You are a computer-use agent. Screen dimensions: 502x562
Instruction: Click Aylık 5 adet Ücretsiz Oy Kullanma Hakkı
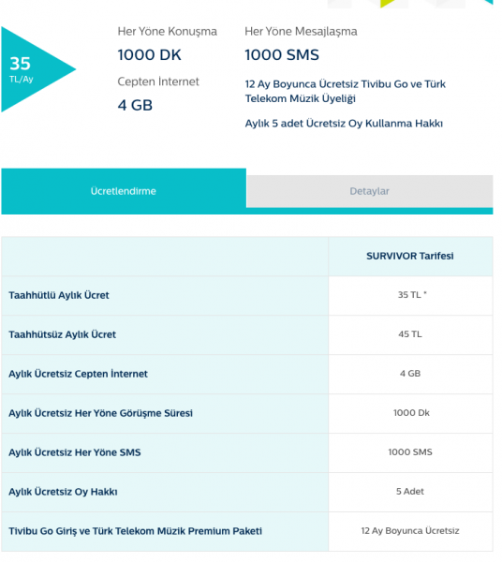point(344,124)
